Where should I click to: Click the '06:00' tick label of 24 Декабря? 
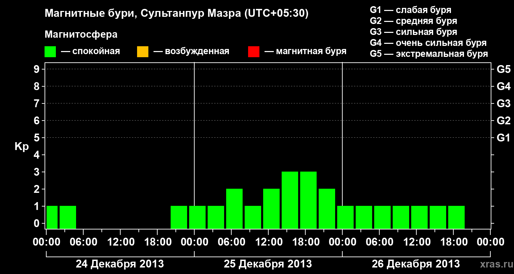click(83, 242)
